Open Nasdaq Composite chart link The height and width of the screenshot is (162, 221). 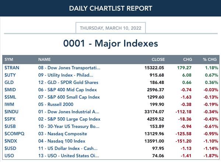pyautogui.click(x=63, y=134)
